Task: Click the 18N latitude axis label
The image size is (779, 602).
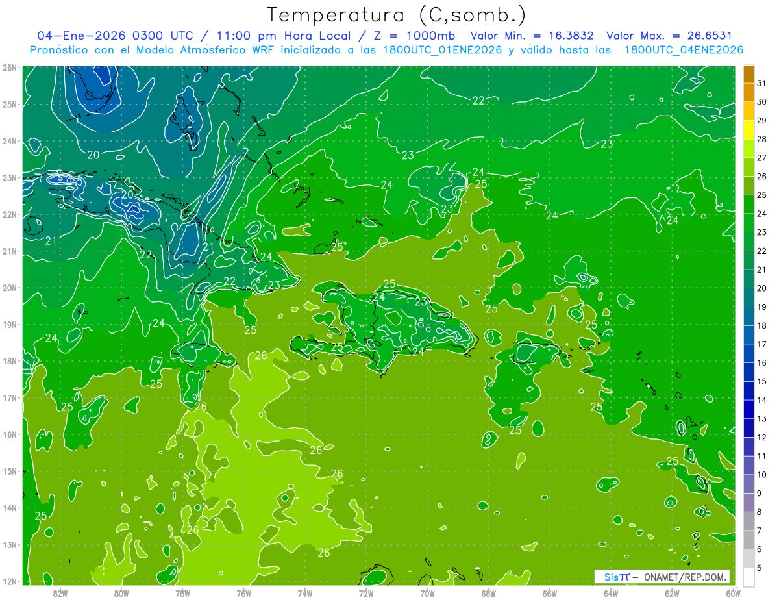Action: point(10,361)
